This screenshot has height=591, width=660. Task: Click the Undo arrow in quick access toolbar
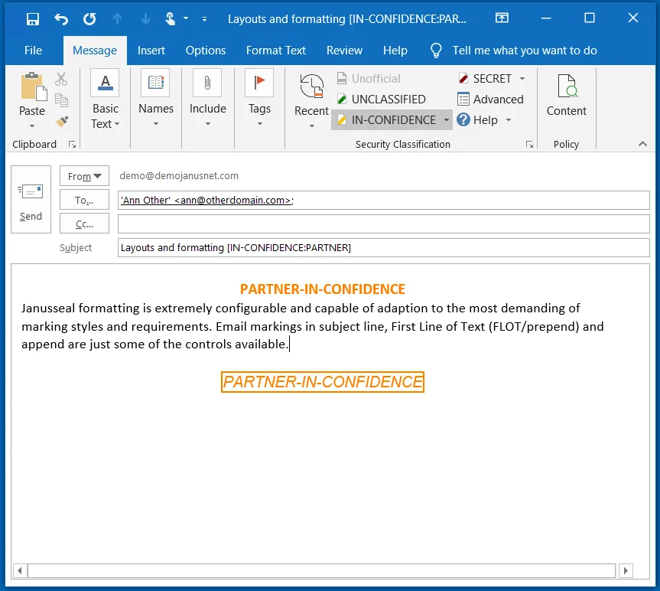[61, 18]
